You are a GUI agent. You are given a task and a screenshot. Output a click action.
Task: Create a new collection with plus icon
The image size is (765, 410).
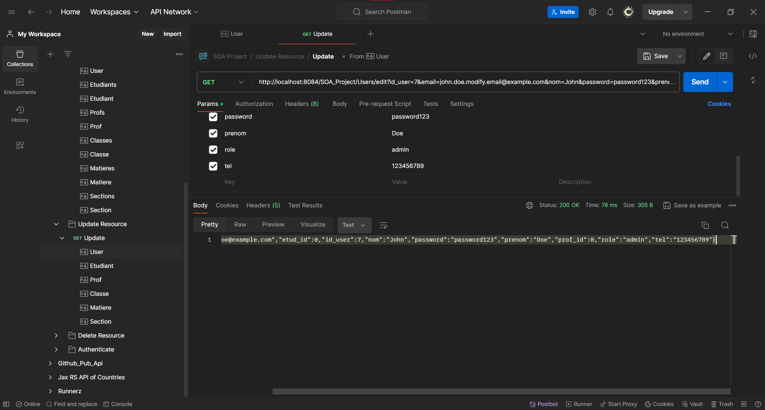pyautogui.click(x=50, y=54)
